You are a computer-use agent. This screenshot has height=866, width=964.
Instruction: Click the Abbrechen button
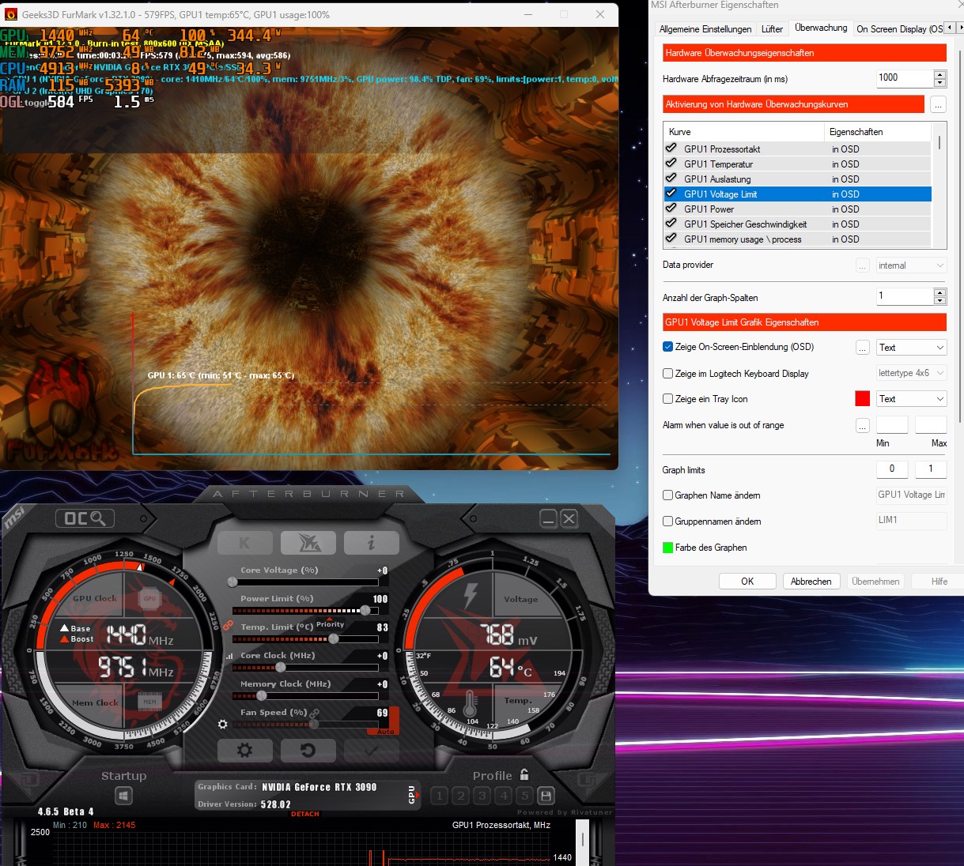(x=811, y=581)
